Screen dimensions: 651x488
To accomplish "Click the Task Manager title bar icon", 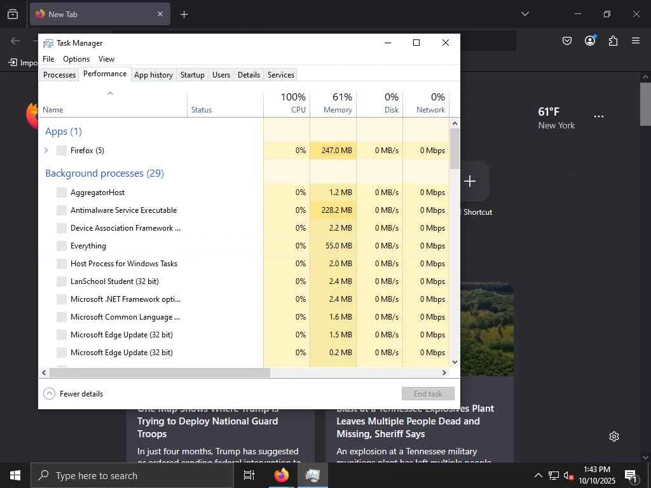I will click(x=48, y=43).
